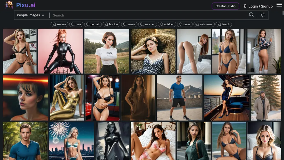
Task: Open the hamburger navigation menu
Action: tap(279, 5)
